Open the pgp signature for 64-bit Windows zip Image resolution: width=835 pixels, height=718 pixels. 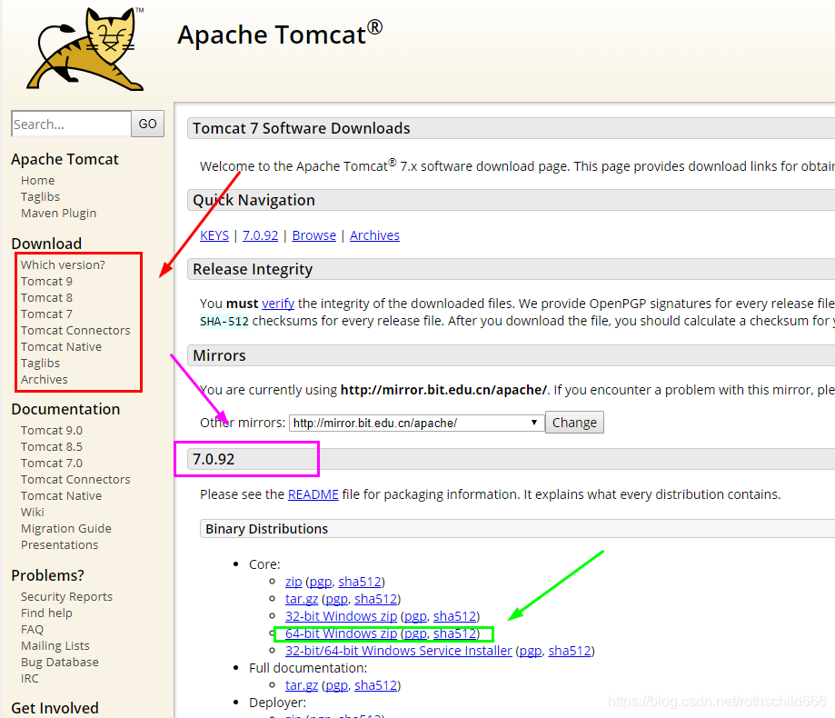(415, 634)
